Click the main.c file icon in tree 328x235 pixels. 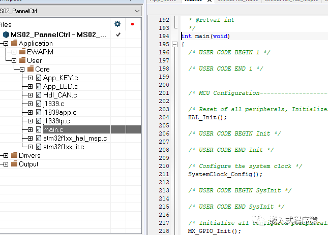pos(39,129)
